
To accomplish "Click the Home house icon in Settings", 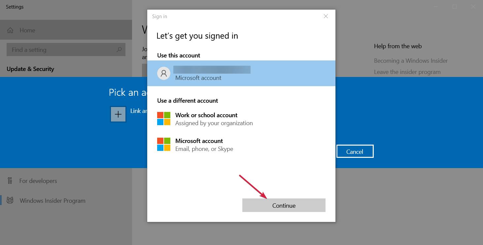I will (x=10, y=30).
